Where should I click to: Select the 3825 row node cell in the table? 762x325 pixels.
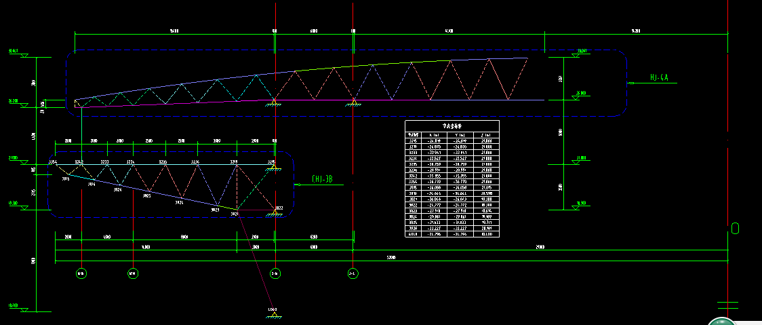click(414, 223)
